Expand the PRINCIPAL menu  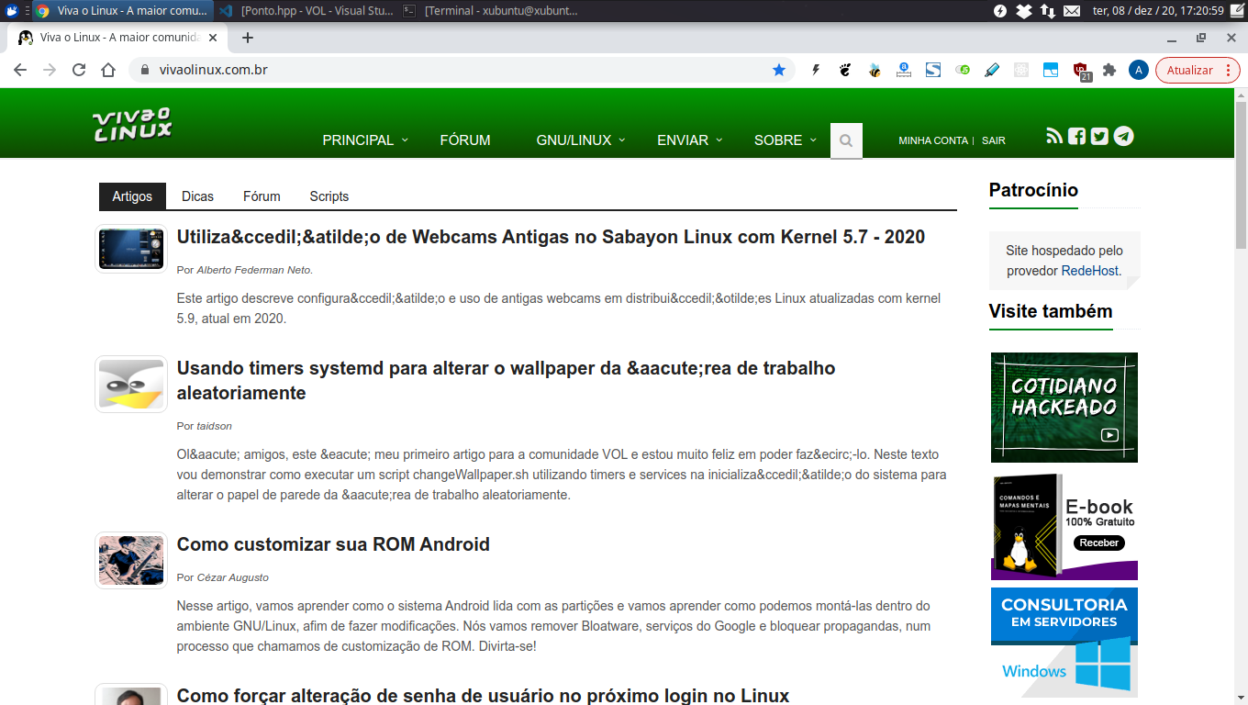pyautogui.click(x=364, y=140)
